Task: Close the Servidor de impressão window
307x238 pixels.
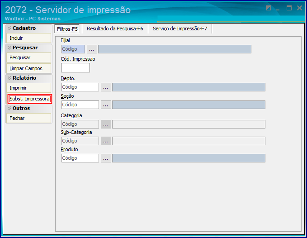Action: (x=299, y=8)
